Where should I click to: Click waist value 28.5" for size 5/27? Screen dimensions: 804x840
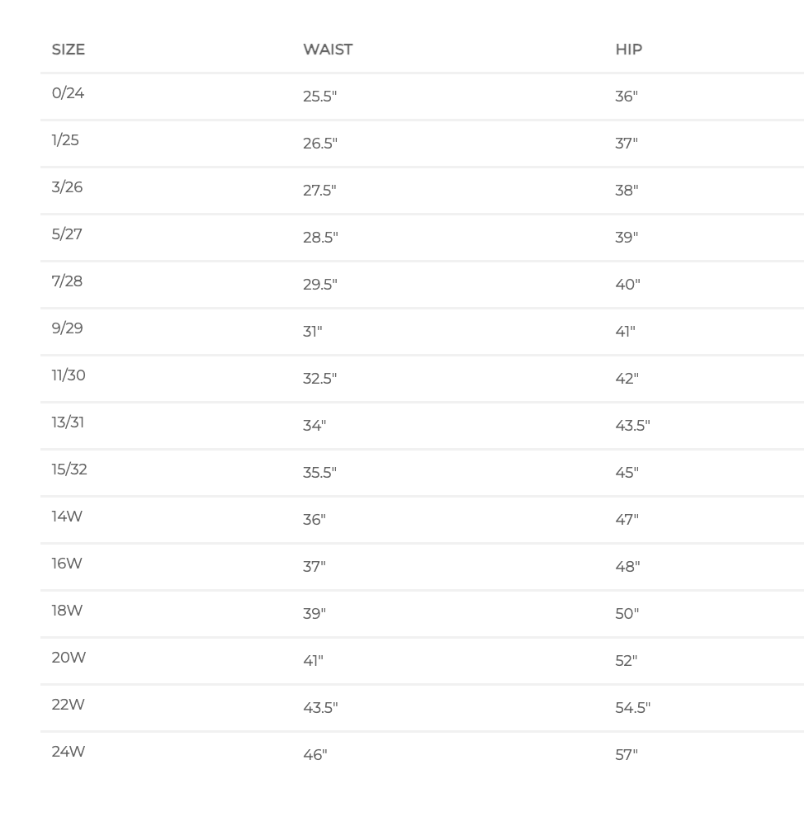pyautogui.click(x=320, y=238)
